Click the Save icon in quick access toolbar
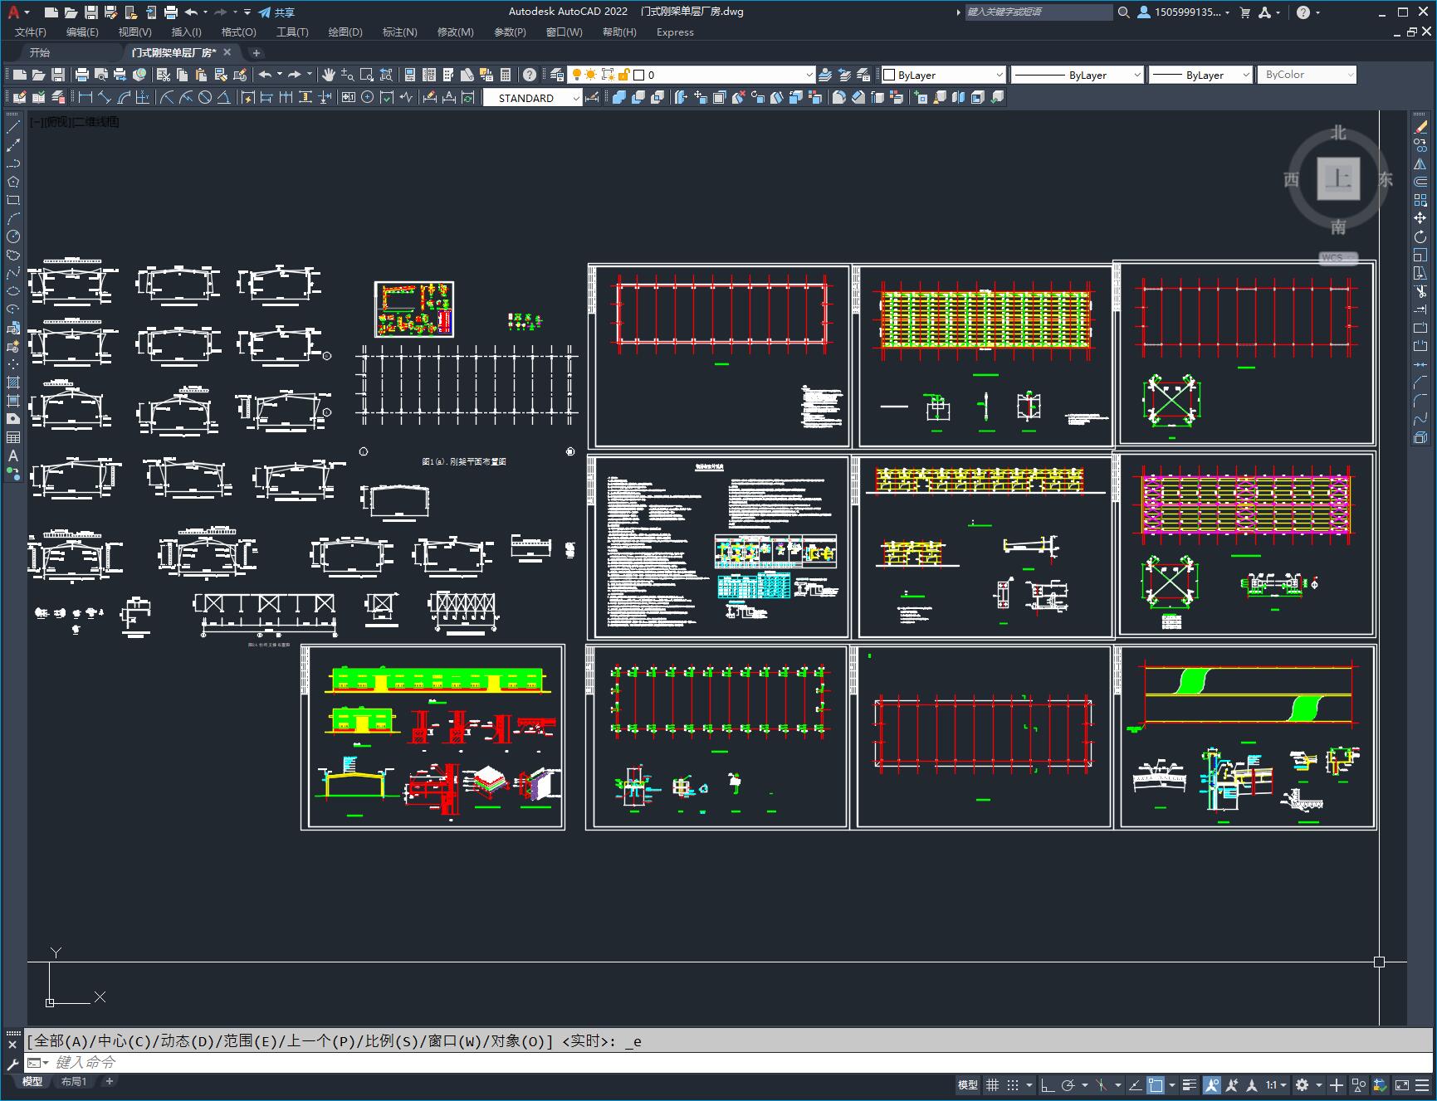The height and width of the screenshot is (1101, 1437). click(x=91, y=12)
